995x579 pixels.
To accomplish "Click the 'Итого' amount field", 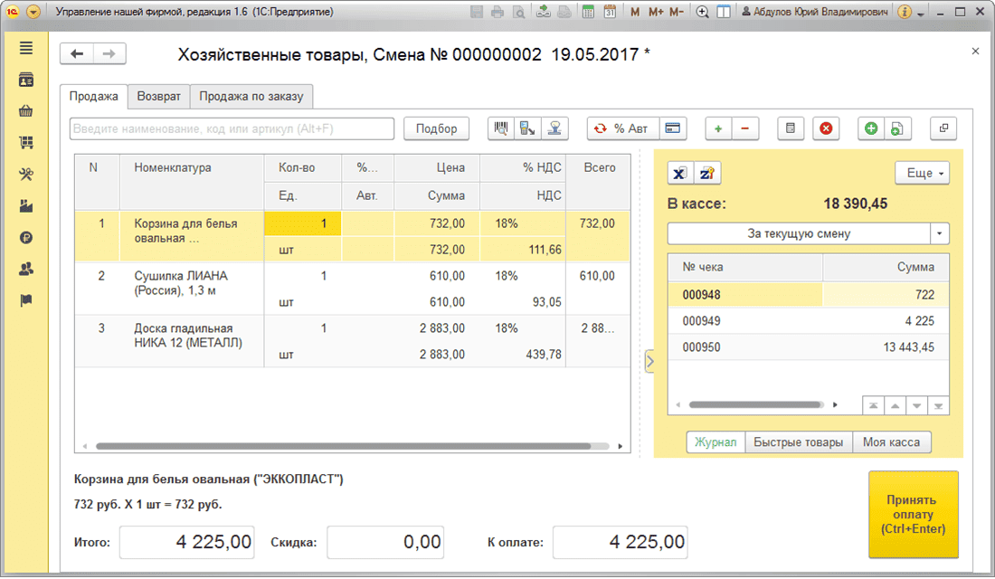I will coord(187,542).
